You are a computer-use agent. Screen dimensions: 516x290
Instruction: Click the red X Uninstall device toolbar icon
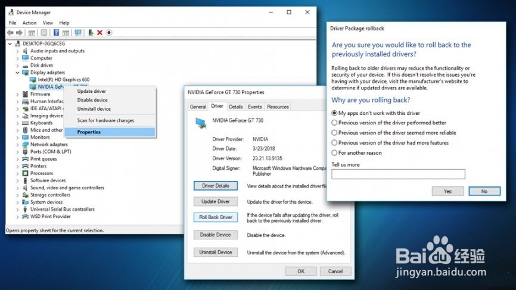tap(100, 33)
